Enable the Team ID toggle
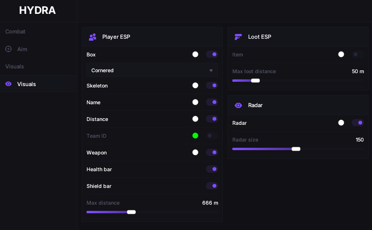The height and width of the screenshot is (230, 372). 212,136
